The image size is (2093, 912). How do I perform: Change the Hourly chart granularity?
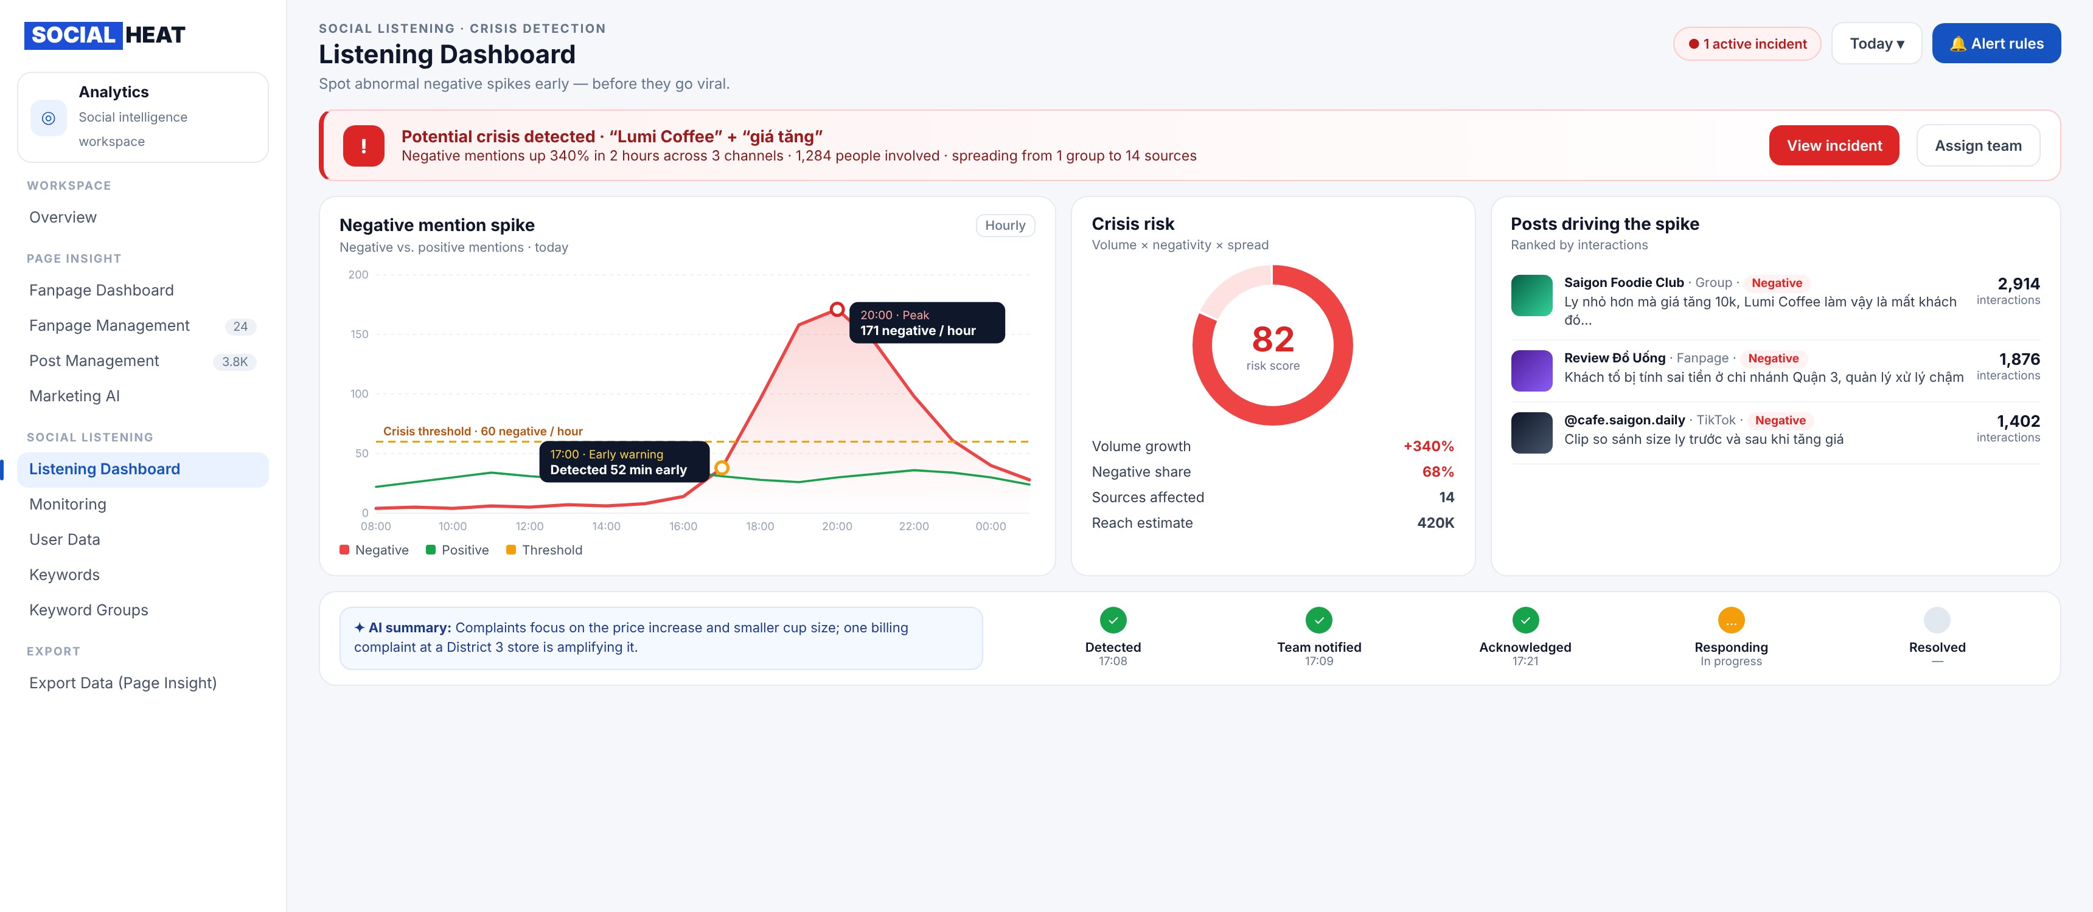1005,226
